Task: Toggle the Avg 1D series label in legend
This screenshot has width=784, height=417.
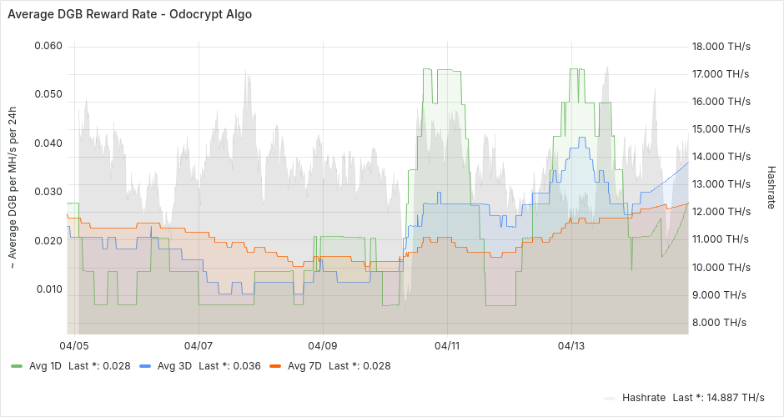Action: [x=45, y=366]
